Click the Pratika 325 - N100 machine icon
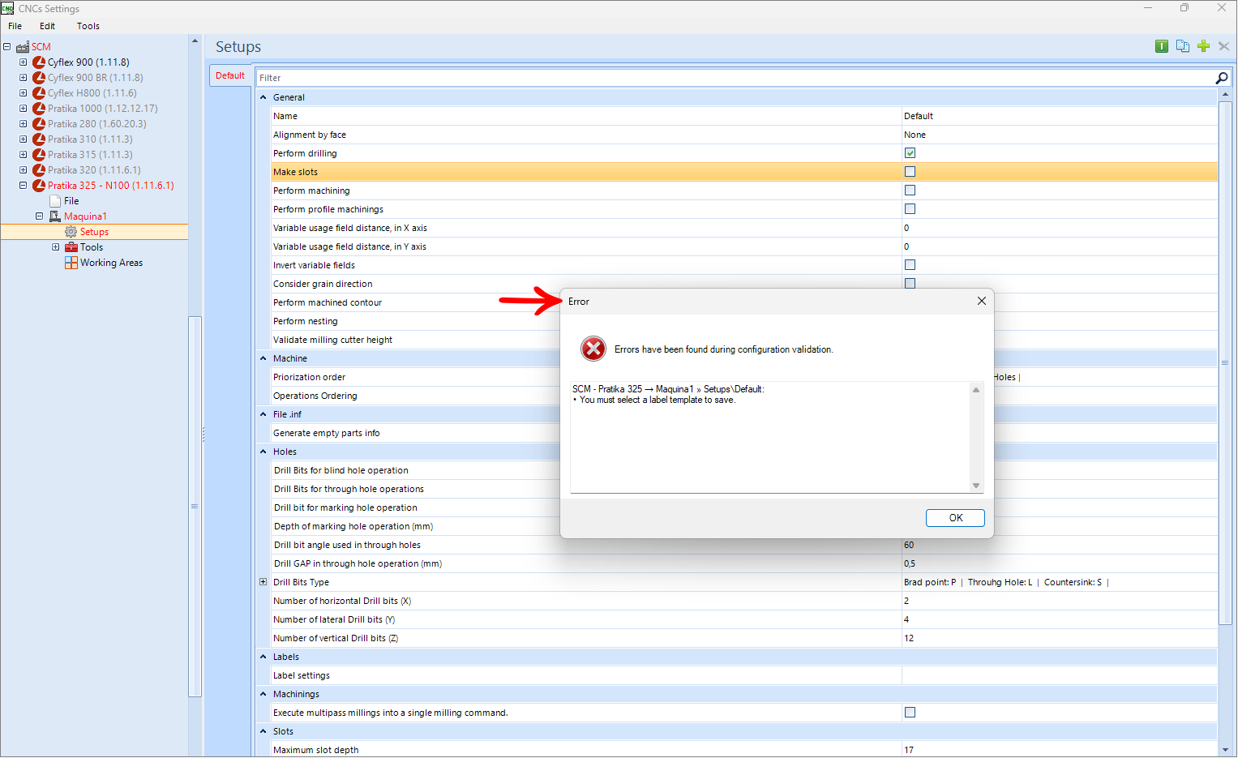 coord(39,186)
